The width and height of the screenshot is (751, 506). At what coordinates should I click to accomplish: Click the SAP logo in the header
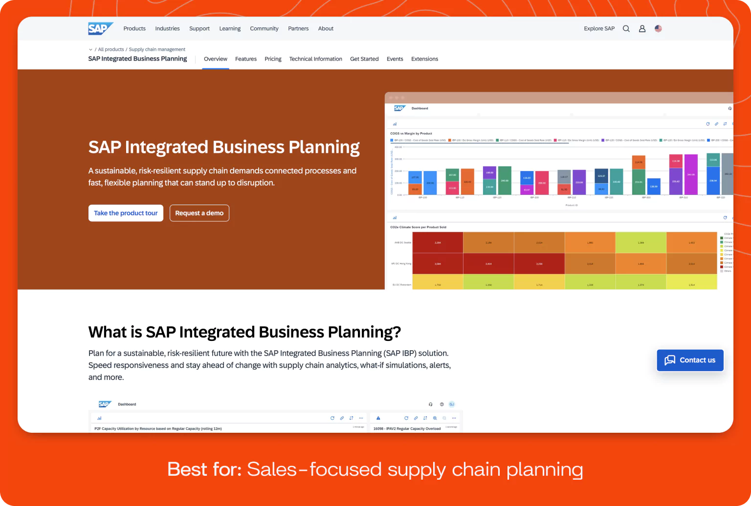pos(100,28)
